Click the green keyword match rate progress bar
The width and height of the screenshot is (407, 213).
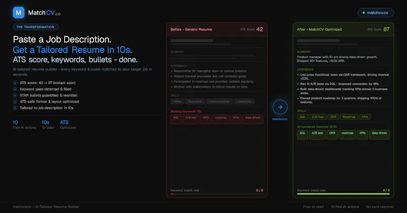click(x=343, y=194)
